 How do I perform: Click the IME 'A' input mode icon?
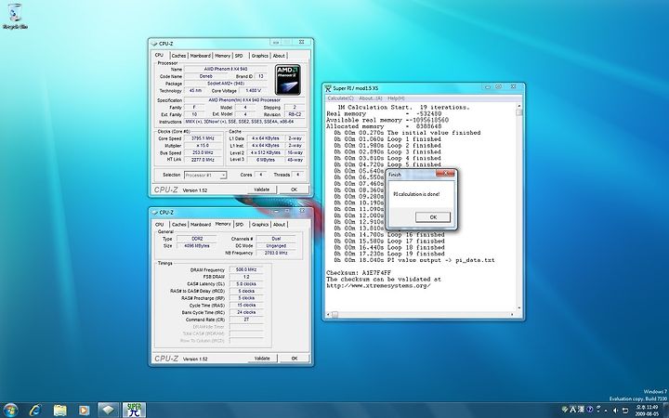[572, 410]
